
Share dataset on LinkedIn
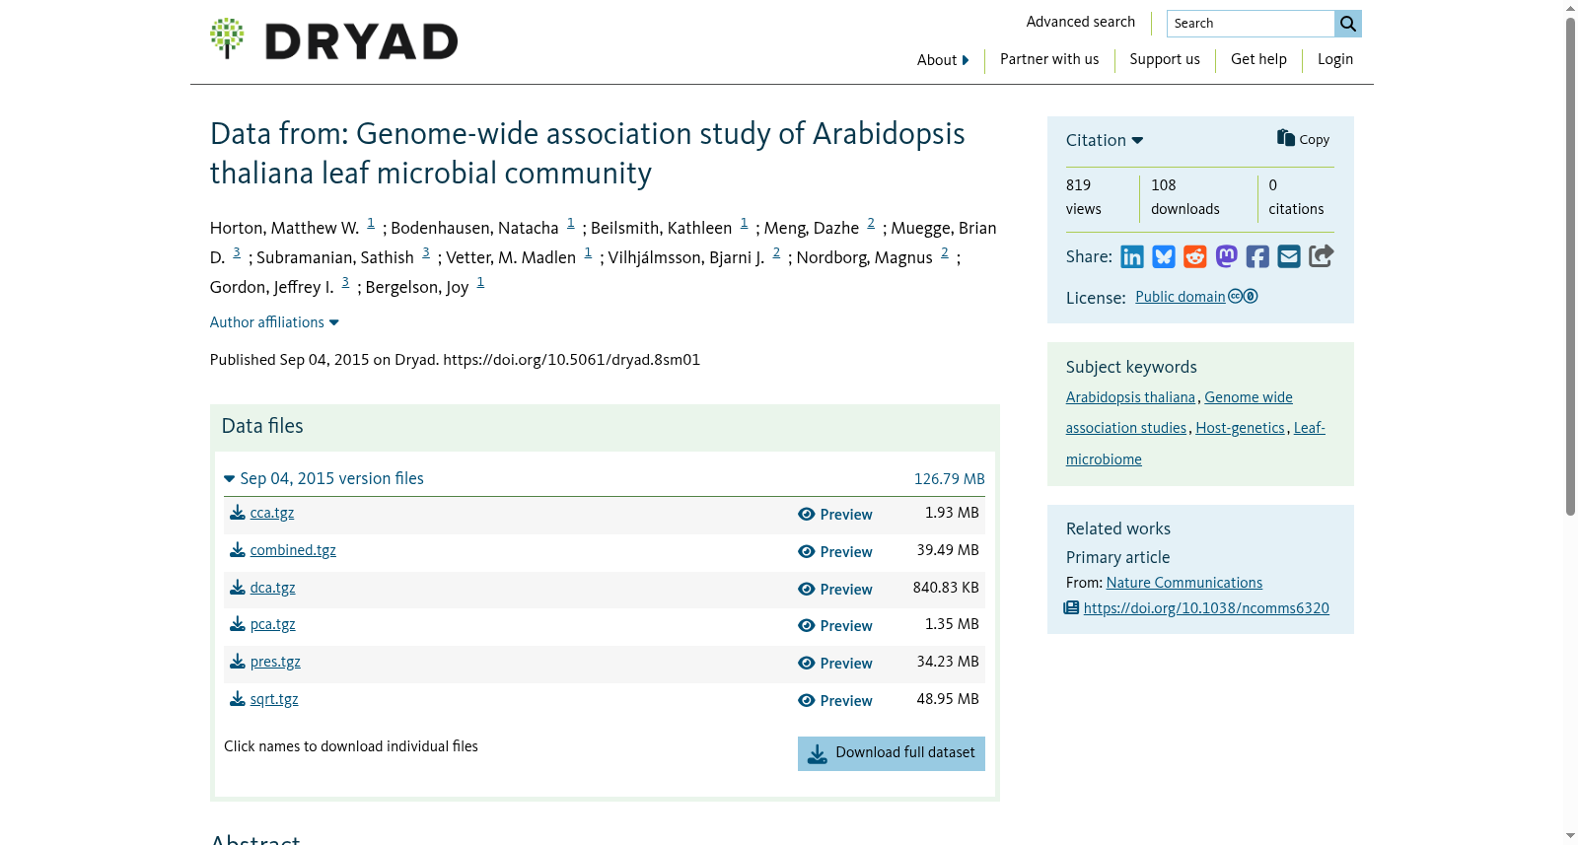tap(1132, 257)
